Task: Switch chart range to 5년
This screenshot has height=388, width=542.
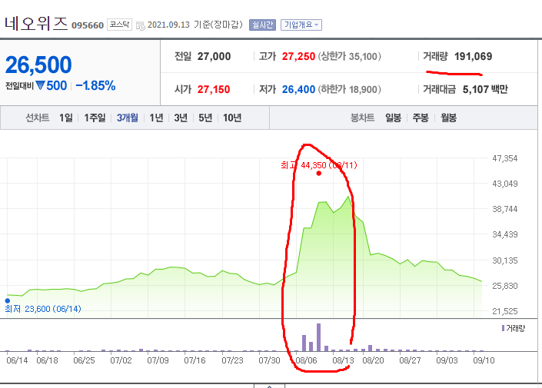Action: pyautogui.click(x=205, y=118)
